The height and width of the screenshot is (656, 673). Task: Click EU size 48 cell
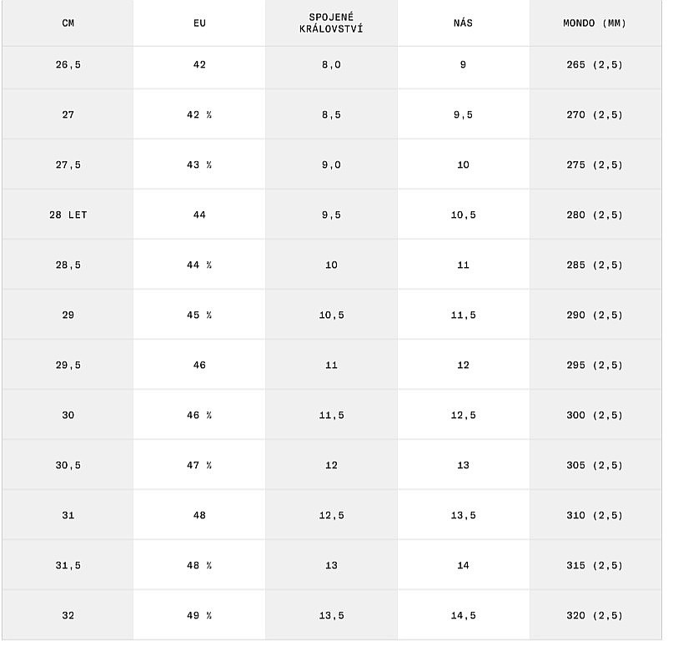(x=199, y=516)
